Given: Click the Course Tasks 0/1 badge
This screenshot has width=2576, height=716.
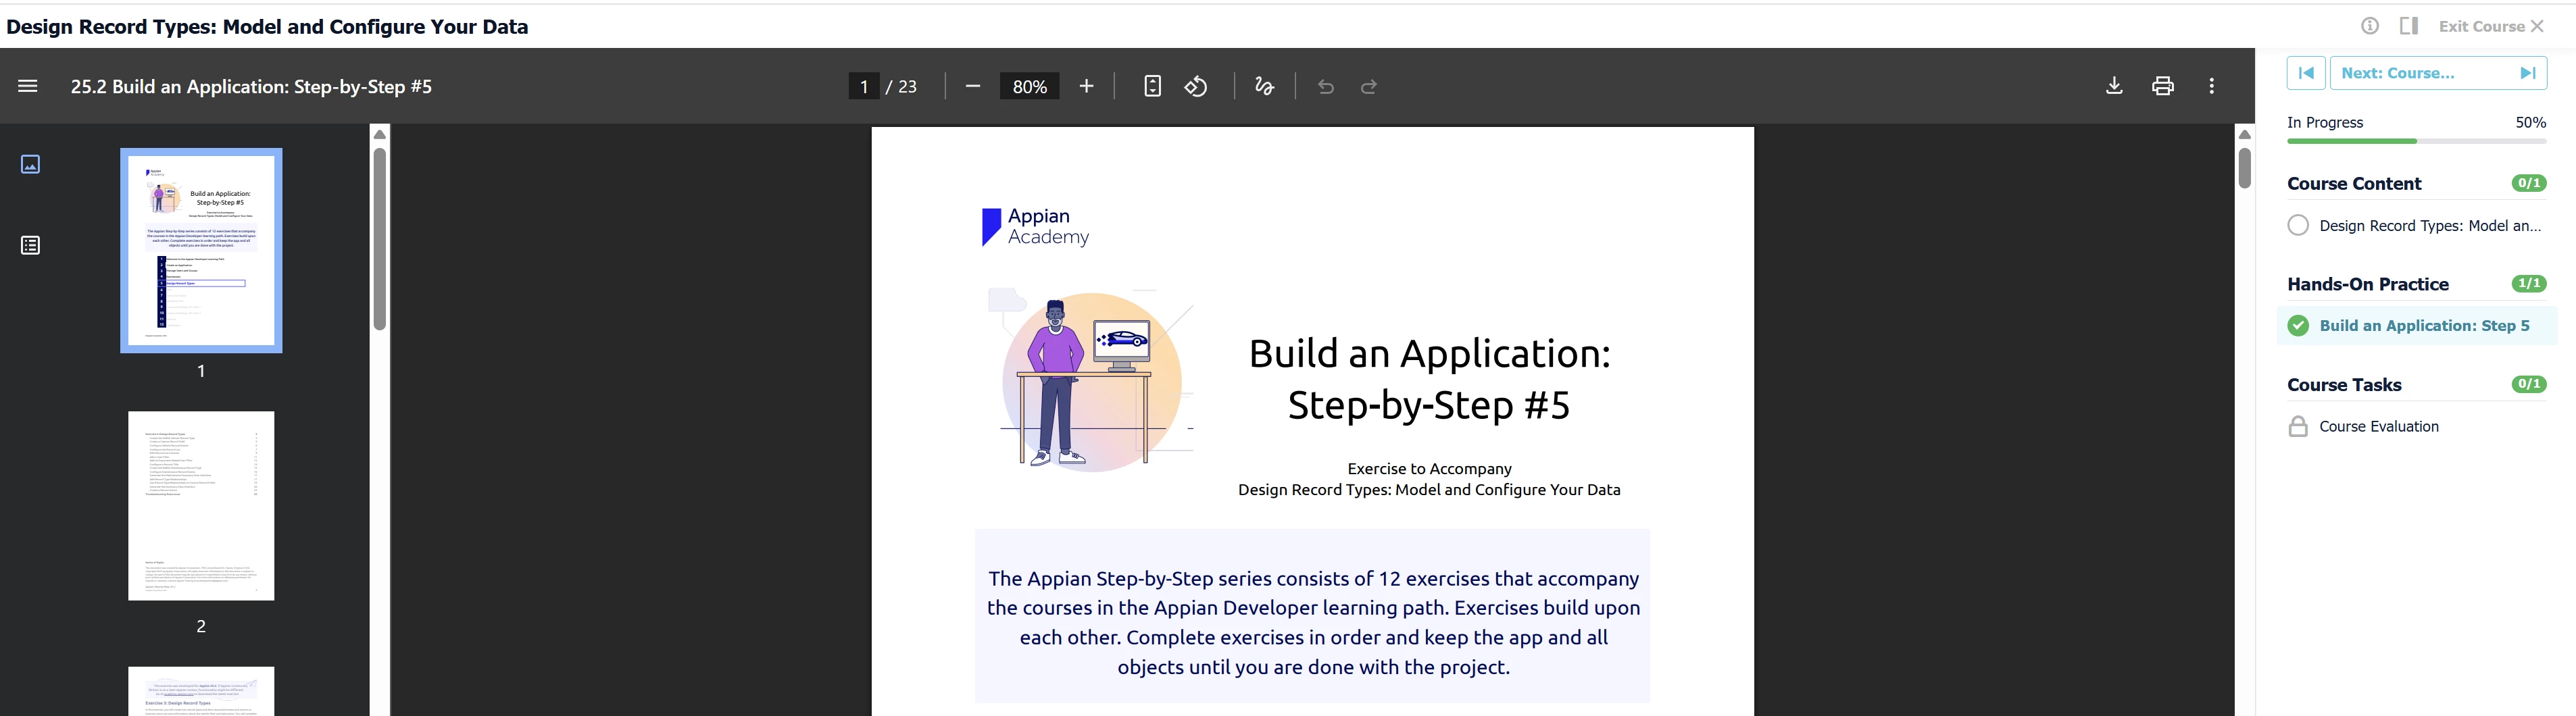Looking at the screenshot, I should [x=2528, y=384].
